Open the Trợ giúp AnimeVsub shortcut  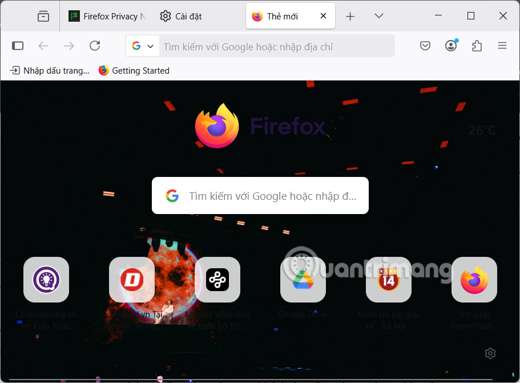pyautogui.click(x=474, y=280)
